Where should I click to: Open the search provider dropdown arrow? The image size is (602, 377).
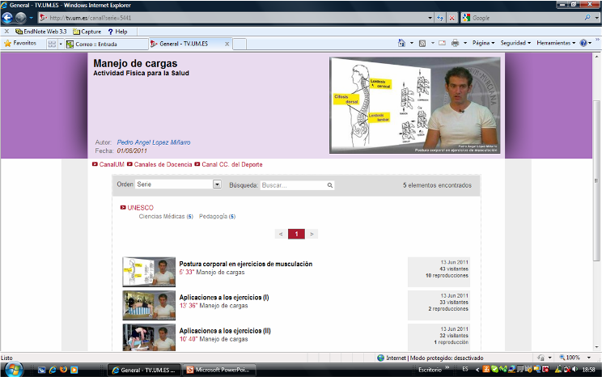pos(596,18)
